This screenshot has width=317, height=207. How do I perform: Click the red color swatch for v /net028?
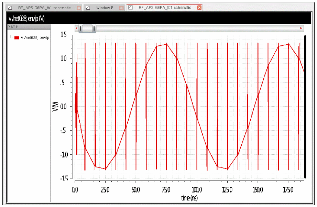click(17, 38)
